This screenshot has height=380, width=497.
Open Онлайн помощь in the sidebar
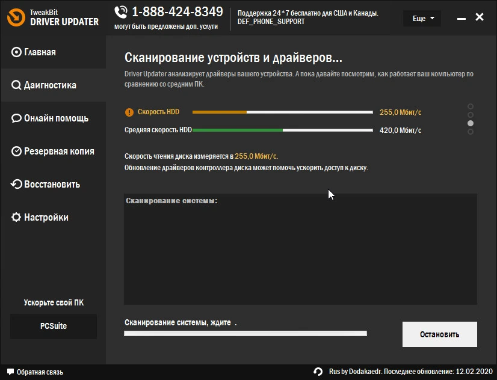tap(53, 118)
